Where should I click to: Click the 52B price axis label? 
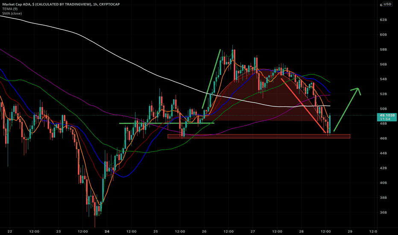coord(383,94)
